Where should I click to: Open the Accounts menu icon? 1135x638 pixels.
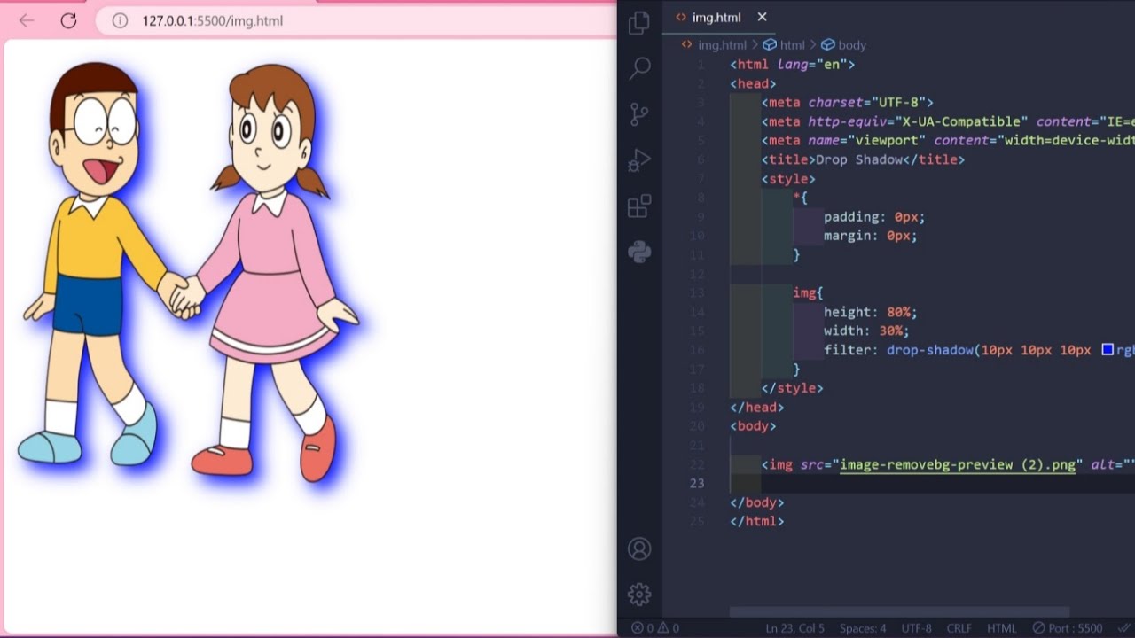point(638,549)
